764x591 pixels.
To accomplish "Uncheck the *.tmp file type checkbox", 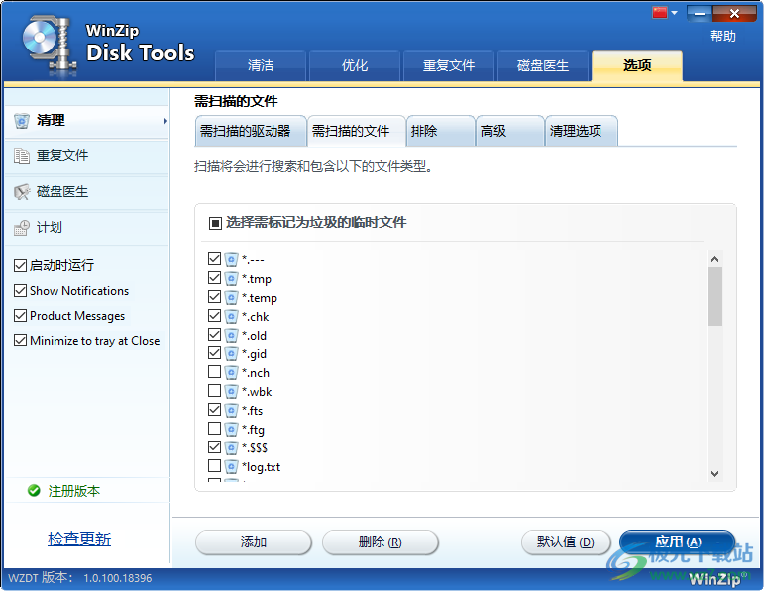I will (x=214, y=277).
